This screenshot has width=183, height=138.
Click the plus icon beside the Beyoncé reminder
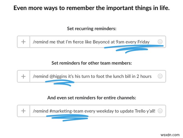(x=23, y=42)
